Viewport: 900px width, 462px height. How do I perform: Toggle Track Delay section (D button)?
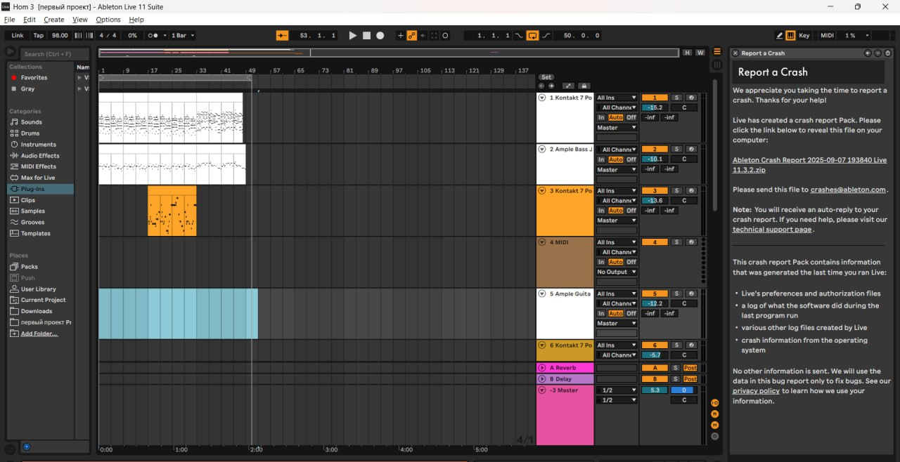[x=714, y=436]
